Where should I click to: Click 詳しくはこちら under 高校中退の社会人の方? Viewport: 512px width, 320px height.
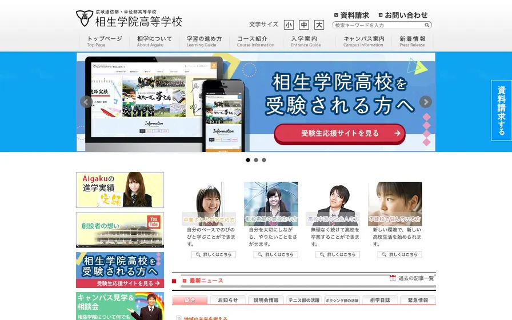(338, 254)
